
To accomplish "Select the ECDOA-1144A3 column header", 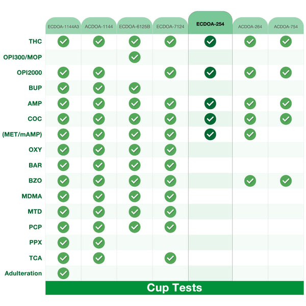I will tap(63, 27).
